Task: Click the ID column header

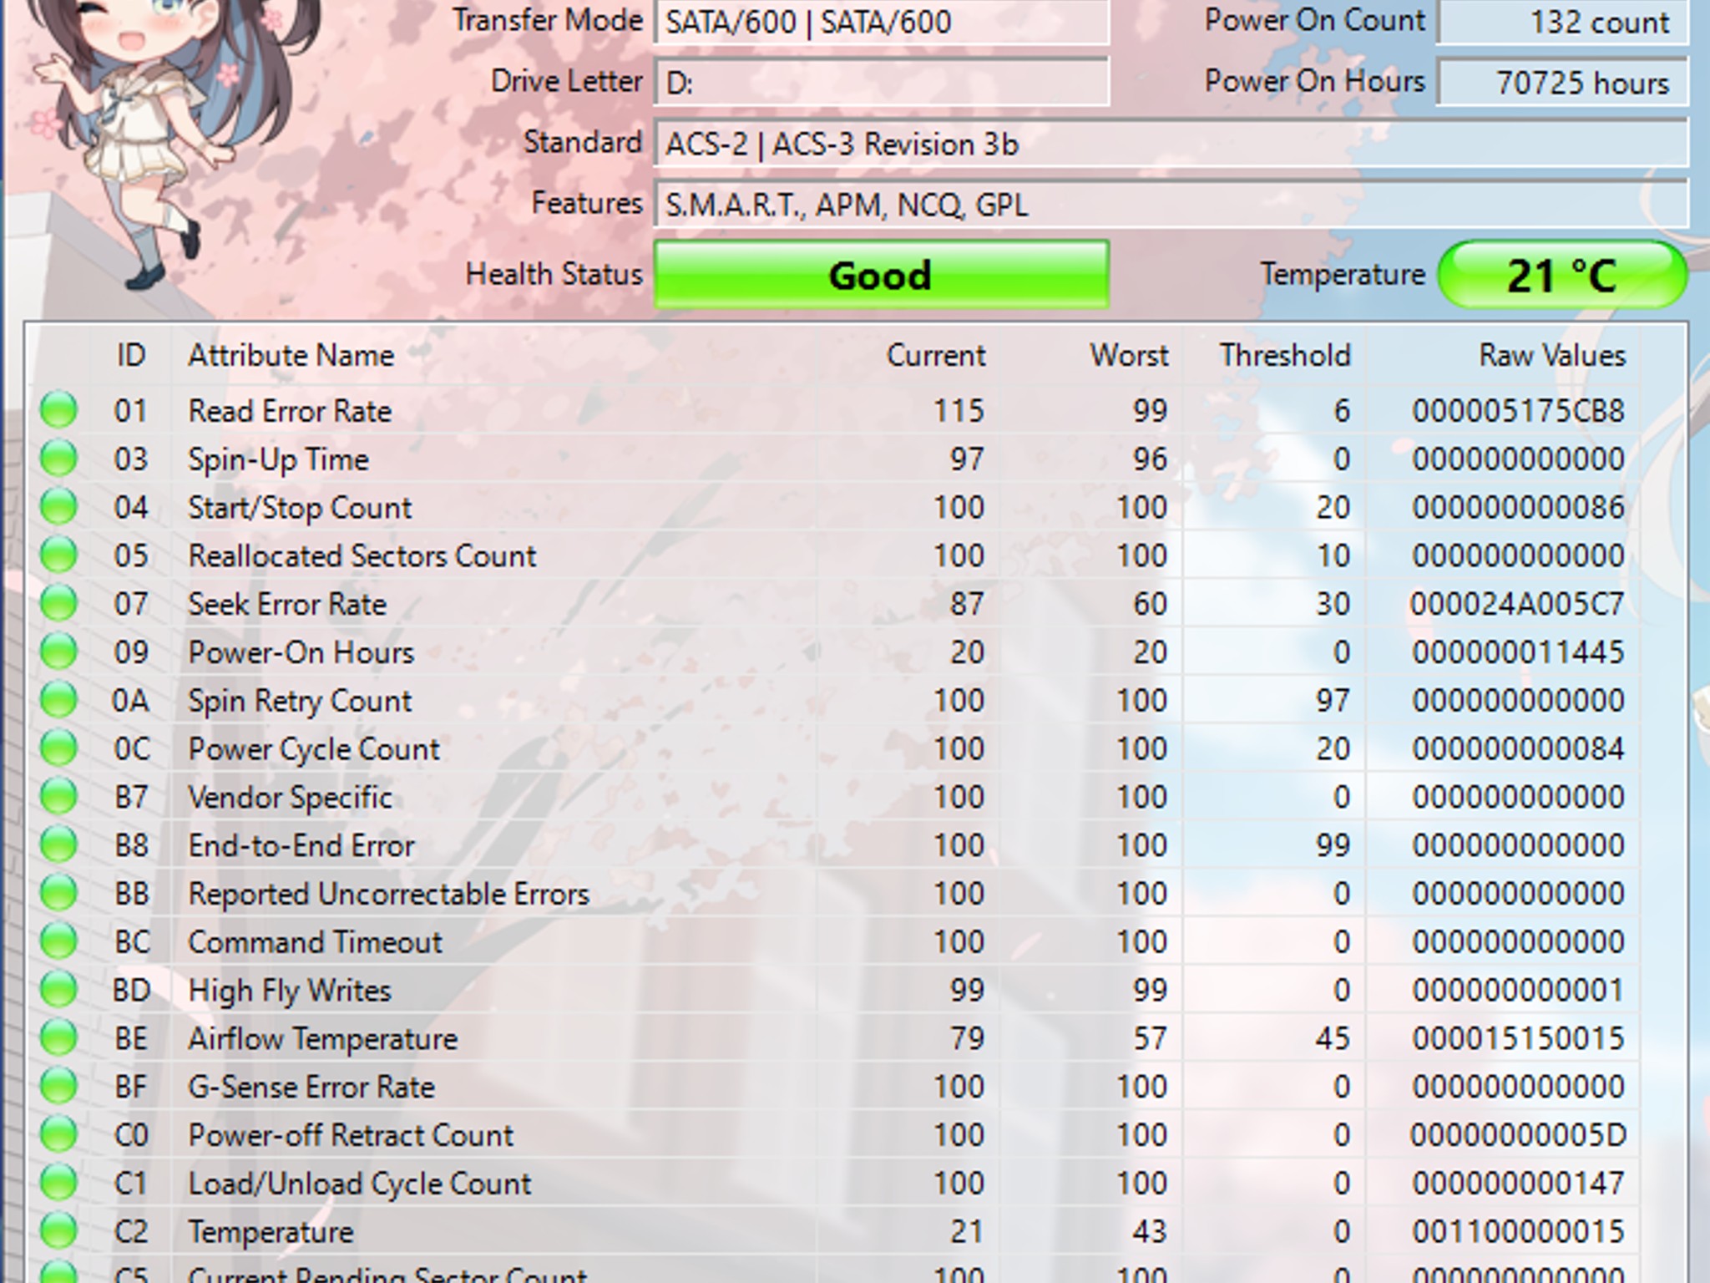Action: [131, 356]
